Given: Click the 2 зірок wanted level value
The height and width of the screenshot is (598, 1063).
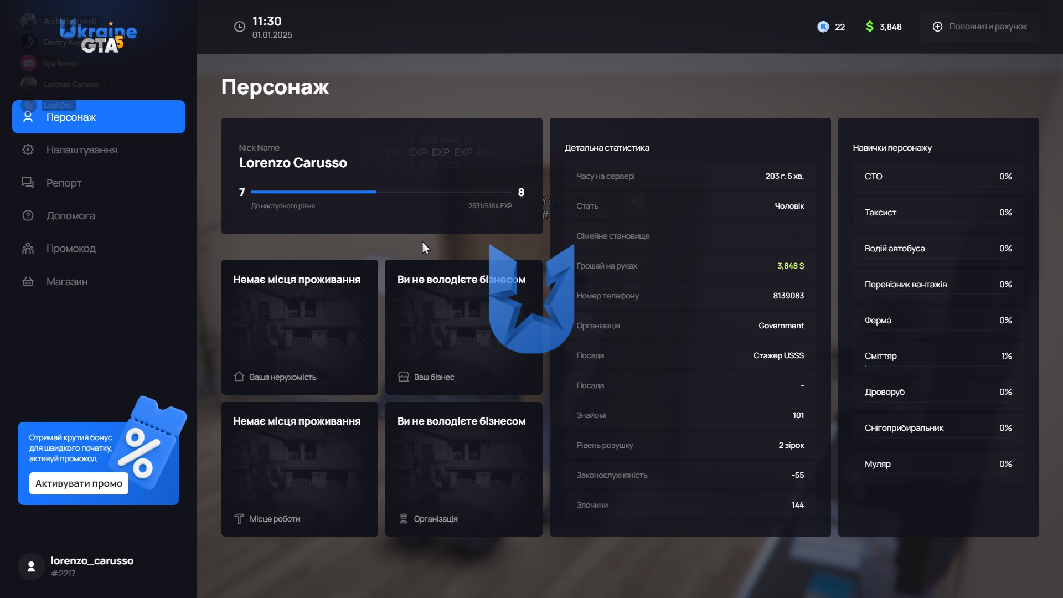Looking at the screenshot, I should [x=791, y=445].
